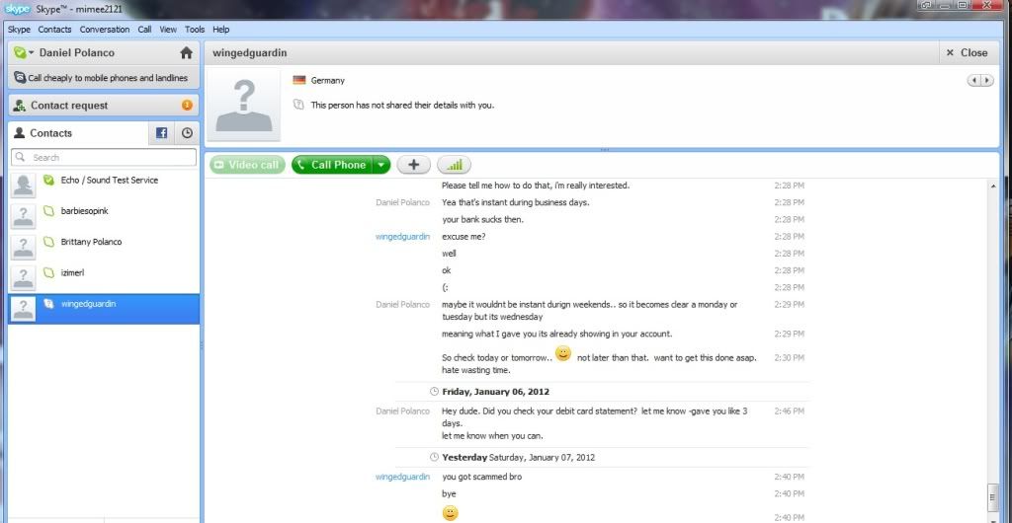This screenshot has height=523, width=1012.
Task: Select the barbiesopink contact
Action: pos(104,216)
